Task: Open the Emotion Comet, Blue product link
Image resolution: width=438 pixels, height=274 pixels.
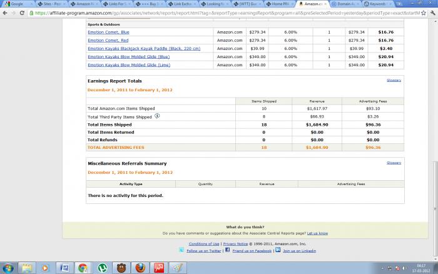Action: [108, 32]
